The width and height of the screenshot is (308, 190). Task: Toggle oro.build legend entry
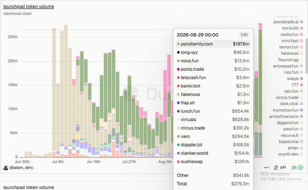(x=292, y=28)
